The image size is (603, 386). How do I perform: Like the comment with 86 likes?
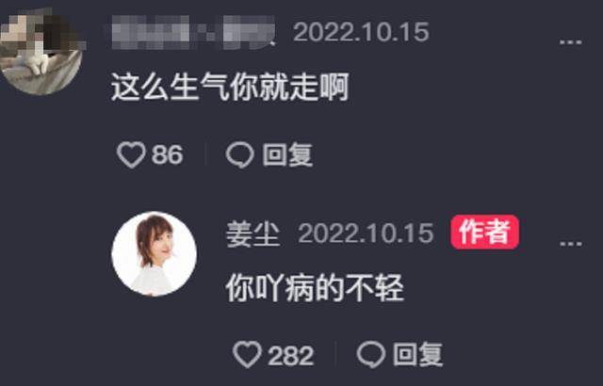tap(131, 154)
